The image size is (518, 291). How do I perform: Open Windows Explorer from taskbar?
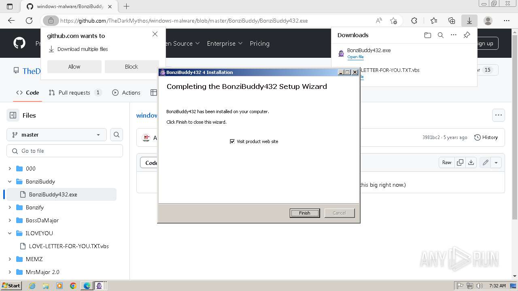pos(46,286)
